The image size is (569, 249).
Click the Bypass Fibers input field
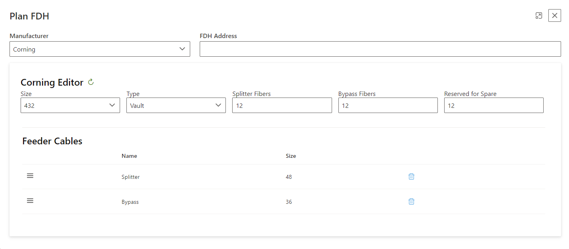[x=388, y=105]
